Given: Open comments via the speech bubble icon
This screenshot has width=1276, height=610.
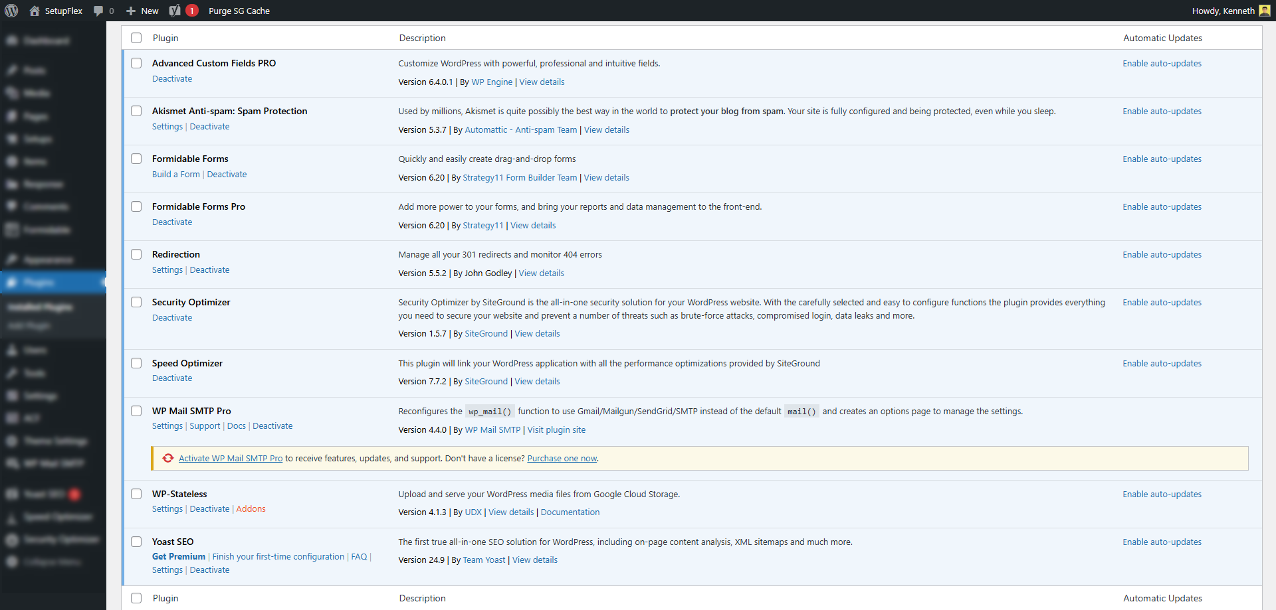Looking at the screenshot, I should point(98,11).
